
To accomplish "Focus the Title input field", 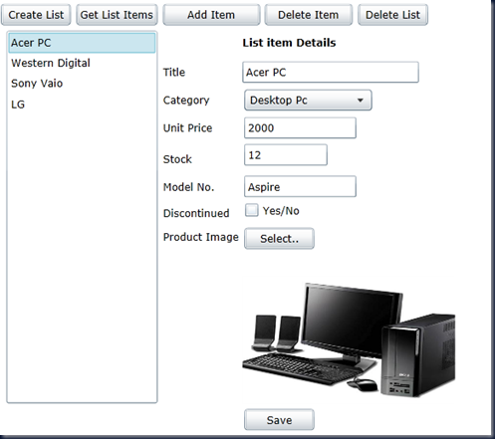I will 331,72.
